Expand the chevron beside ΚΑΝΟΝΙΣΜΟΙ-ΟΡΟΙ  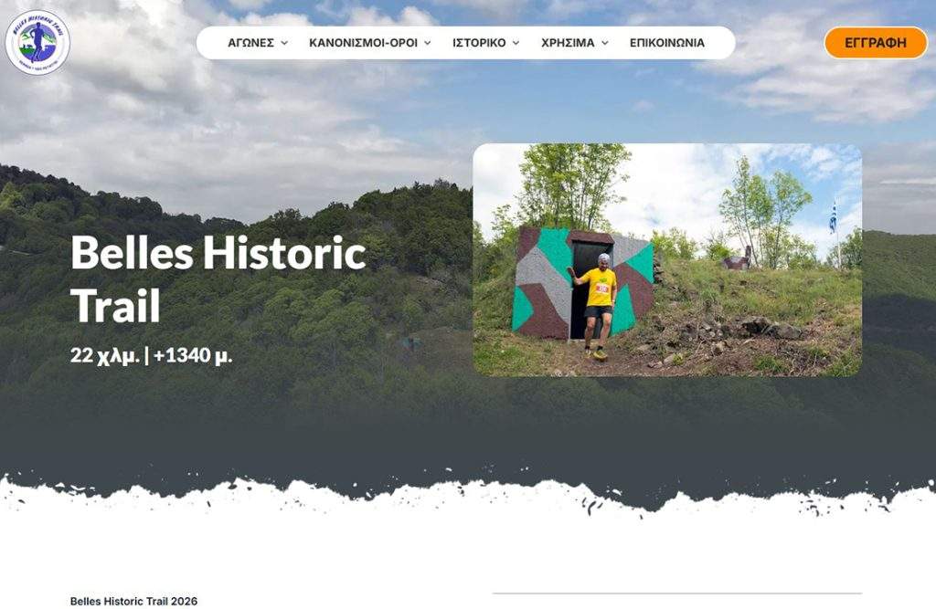[428, 43]
